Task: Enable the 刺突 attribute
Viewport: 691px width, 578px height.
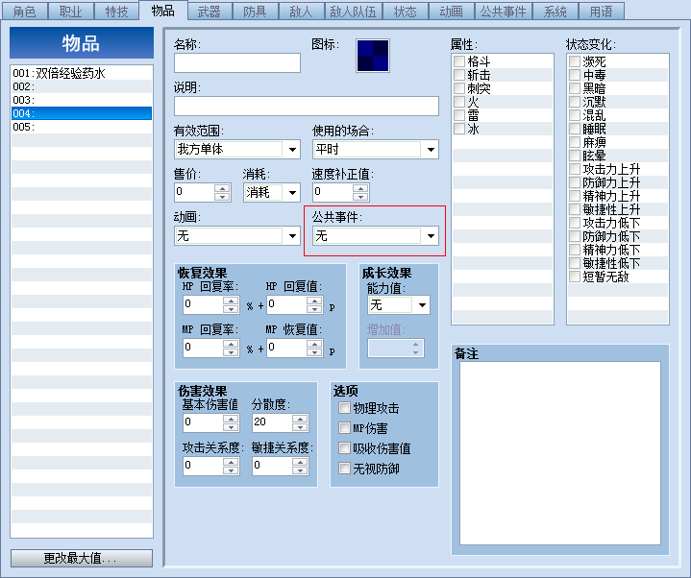Action: click(x=459, y=88)
